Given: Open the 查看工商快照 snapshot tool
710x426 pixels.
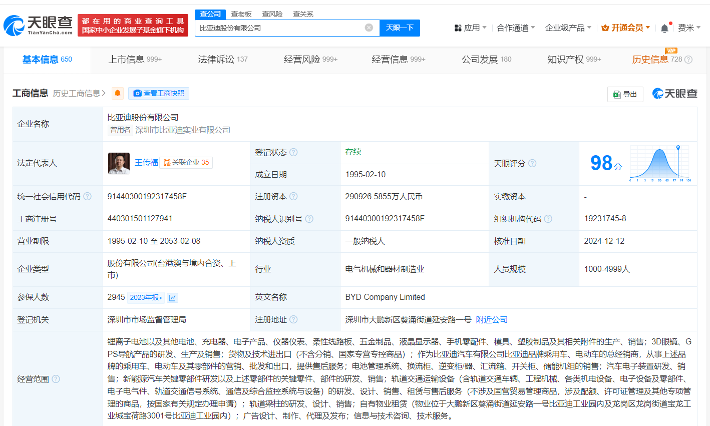Looking at the screenshot, I should tap(159, 93).
